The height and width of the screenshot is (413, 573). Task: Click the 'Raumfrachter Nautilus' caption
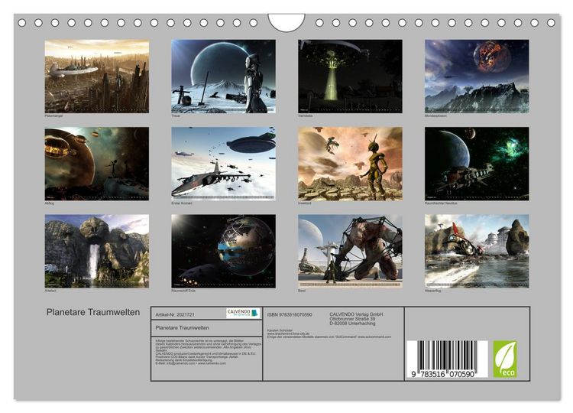coord(441,203)
